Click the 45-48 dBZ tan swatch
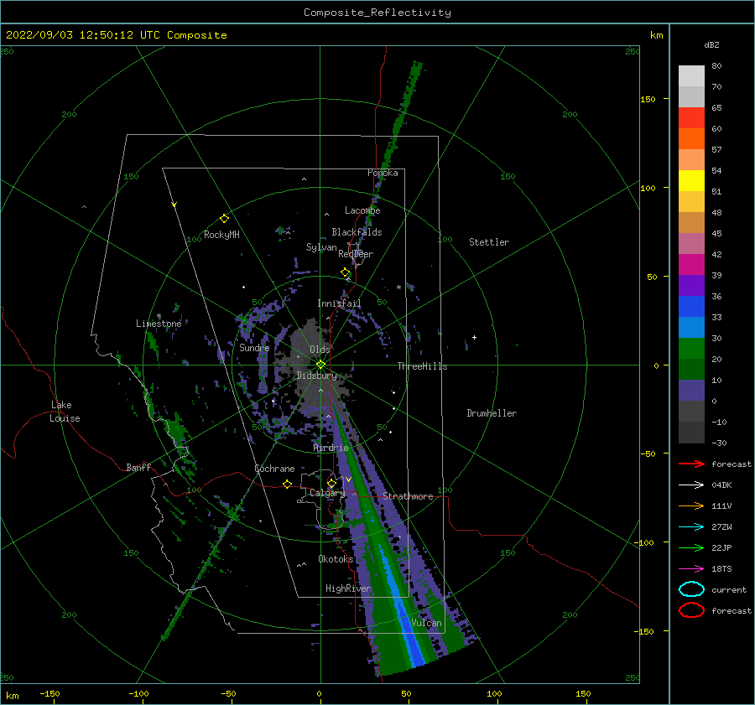 (x=691, y=222)
